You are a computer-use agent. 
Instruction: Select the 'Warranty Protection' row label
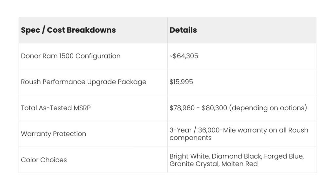[x=53, y=134]
